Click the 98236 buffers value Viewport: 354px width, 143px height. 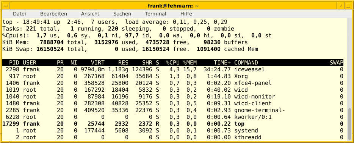coord(212,42)
